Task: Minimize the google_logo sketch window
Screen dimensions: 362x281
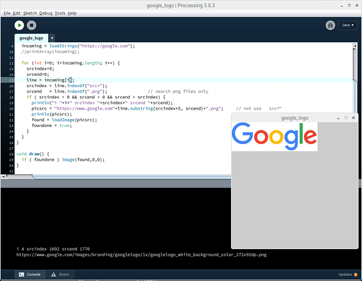Action: (x=338, y=118)
